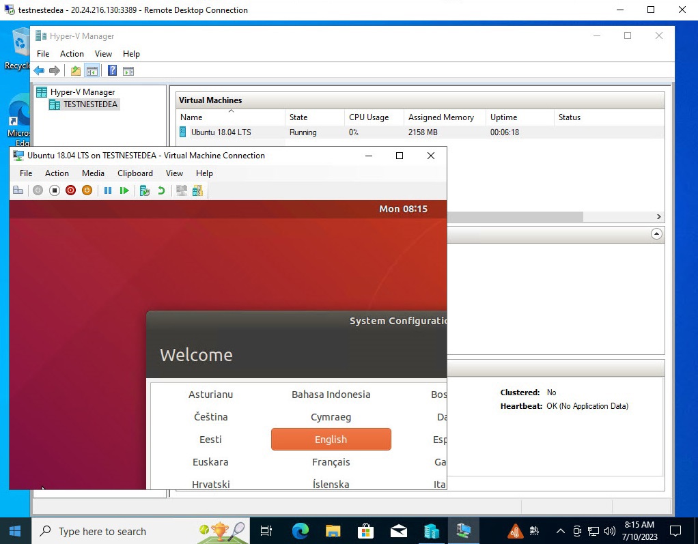The height and width of the screenshot is (544, 698).
Task: Toggle Show/Hide Action Pane icon
Action: pyautogui.click(x=128, y=71)
